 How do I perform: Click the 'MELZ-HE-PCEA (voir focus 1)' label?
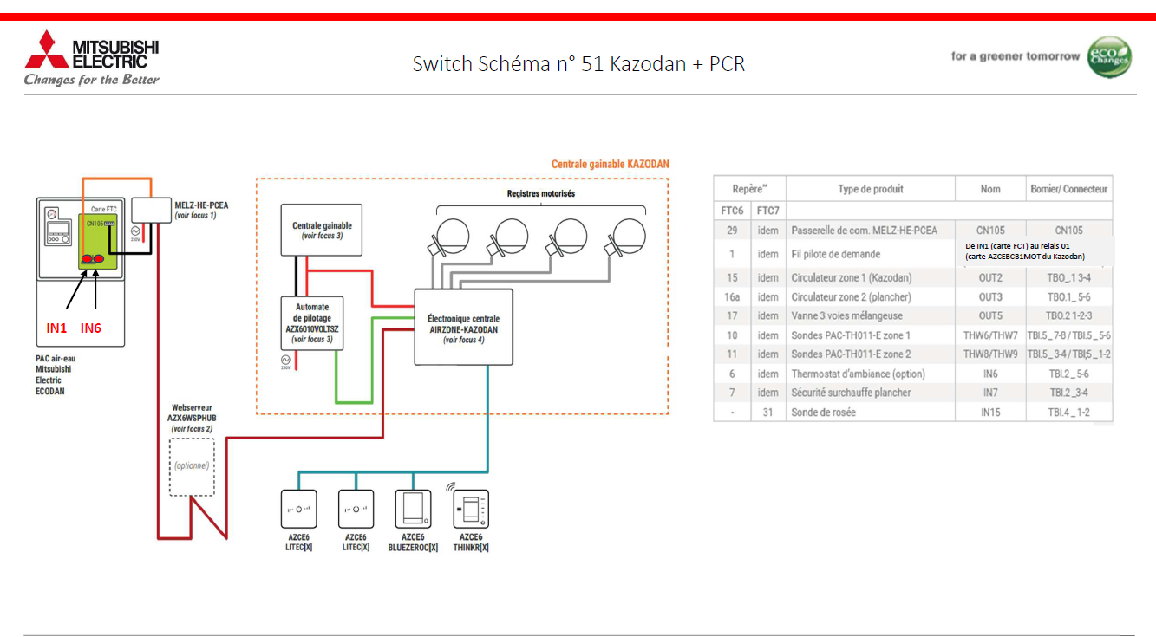[201, 209]
